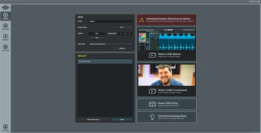Click the Tempo value field 120.0
This screenshot has width=261, height=133.
[x=97, y=34]
